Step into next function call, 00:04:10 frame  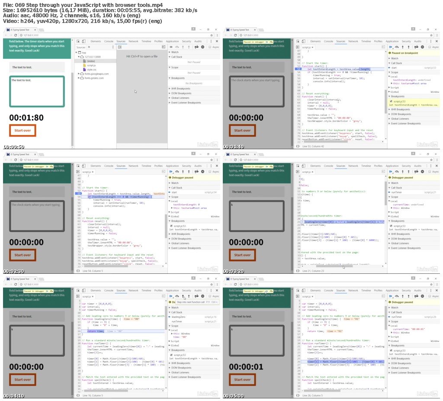pyautogui.click(x=183, y=296)
